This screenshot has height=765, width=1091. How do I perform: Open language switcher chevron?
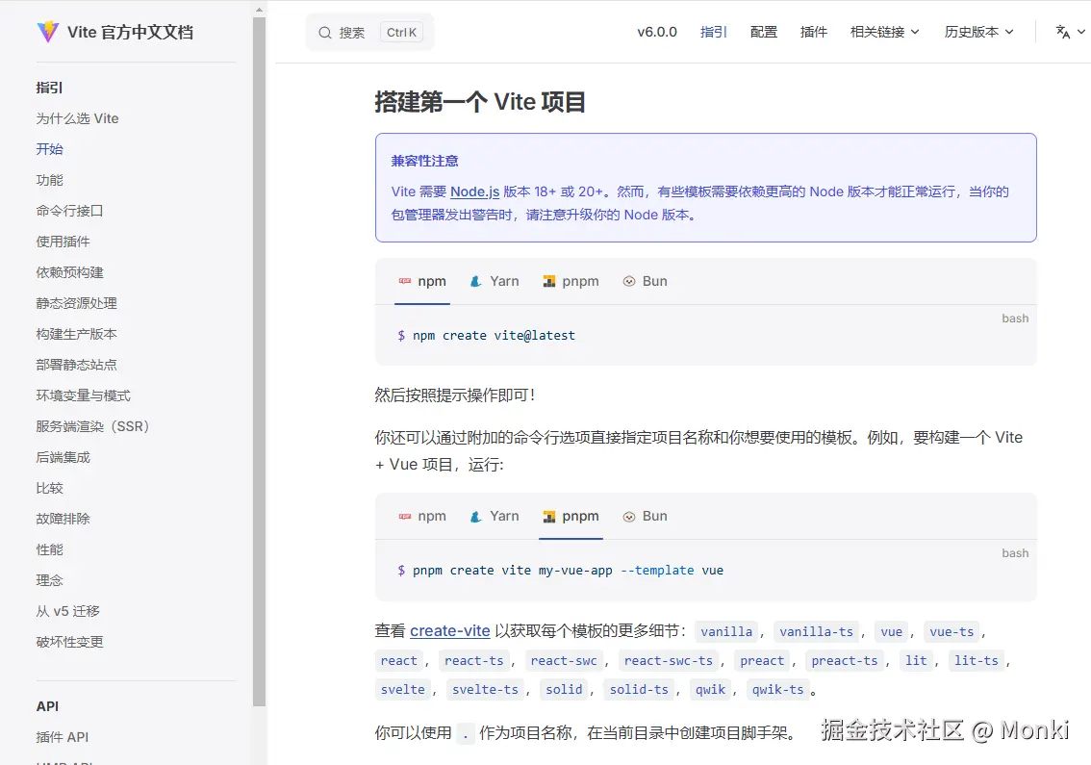point(1081,32)
